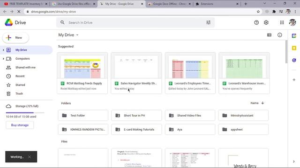Reverse sort direction arrow next to Name
The height and width of the screenshot is (168, 300).
[x=262, y=103]
